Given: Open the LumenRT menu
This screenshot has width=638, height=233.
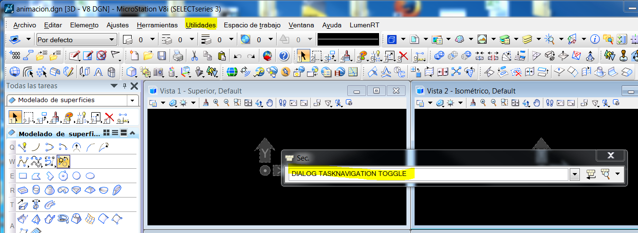Looking at the screenshot, I should 365,25.
